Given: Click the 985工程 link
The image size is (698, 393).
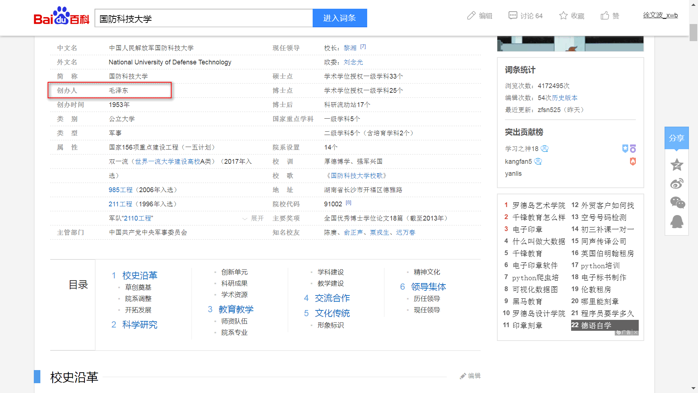Looking at the screenshot, I should (x=120, y=190).
